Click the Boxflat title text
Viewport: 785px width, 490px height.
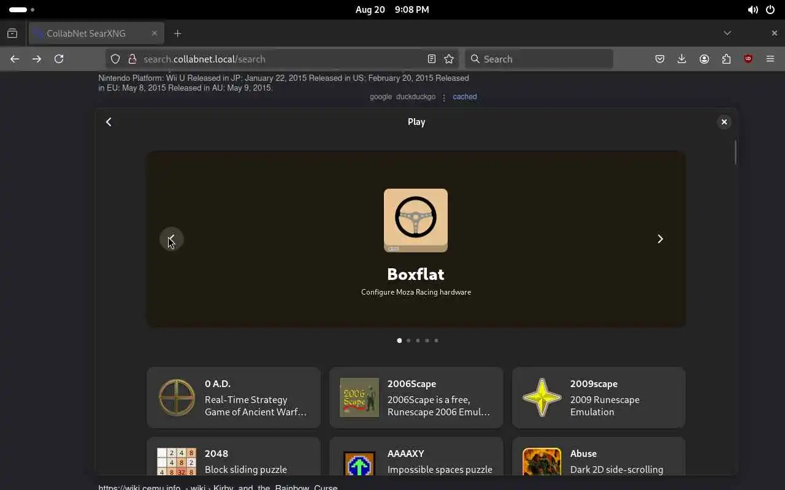coord(416,274)
